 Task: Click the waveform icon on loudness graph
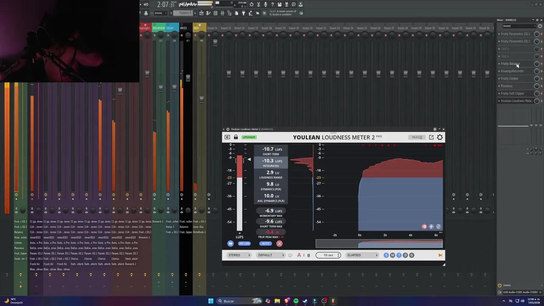tap(431, 227)
